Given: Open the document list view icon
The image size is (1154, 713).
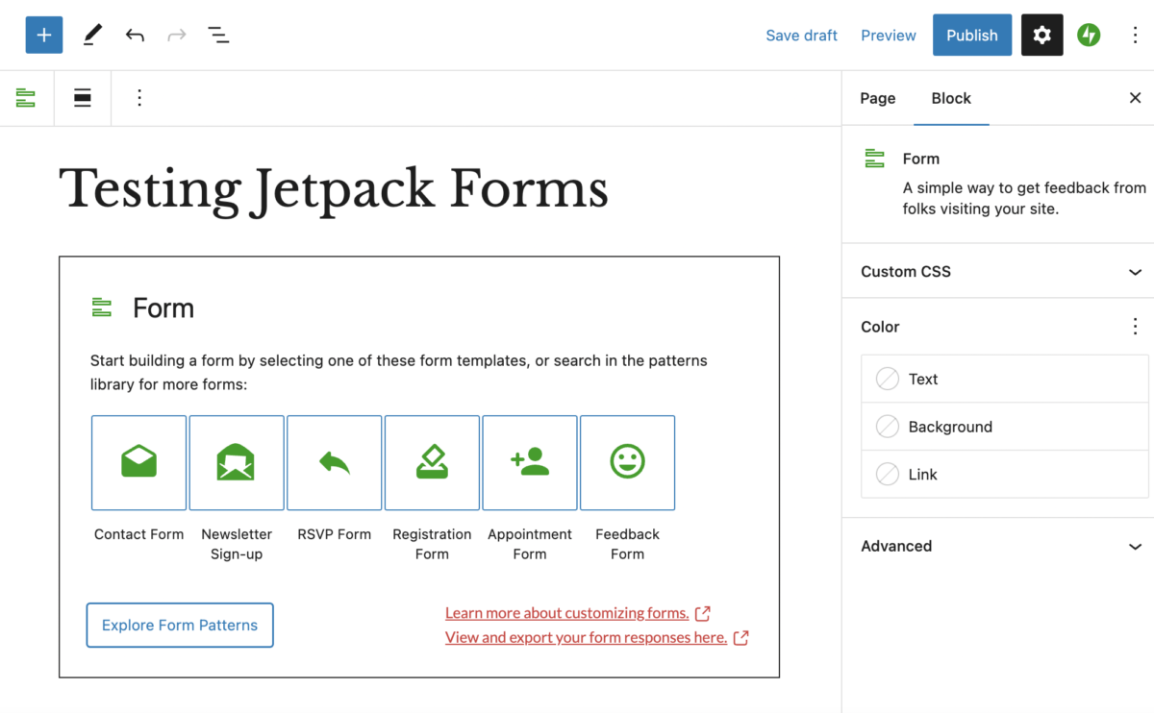Looking at the screenshot, I should (x=218, y=36).
